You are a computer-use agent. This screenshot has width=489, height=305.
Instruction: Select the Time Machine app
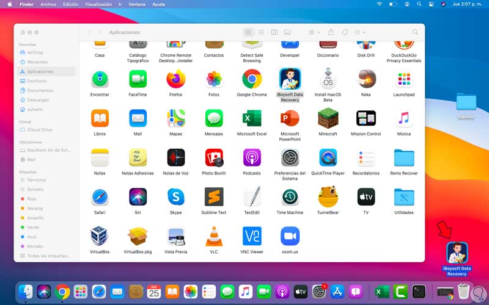pyautogui.click(x=290, y=197)
